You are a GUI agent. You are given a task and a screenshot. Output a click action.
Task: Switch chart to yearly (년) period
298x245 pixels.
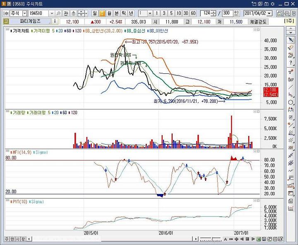[131, 13]
